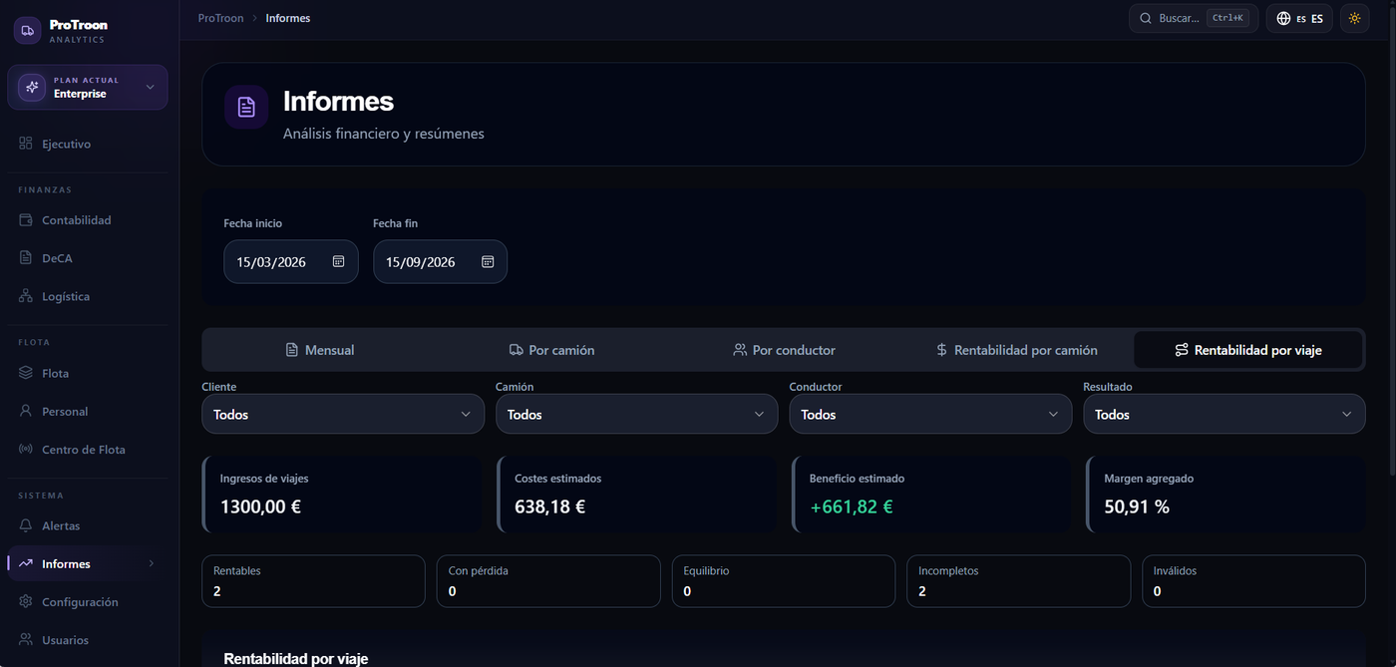Click the Flota layers icon
This screenshot has height=667, width=1396.
[x=26, y=373]
